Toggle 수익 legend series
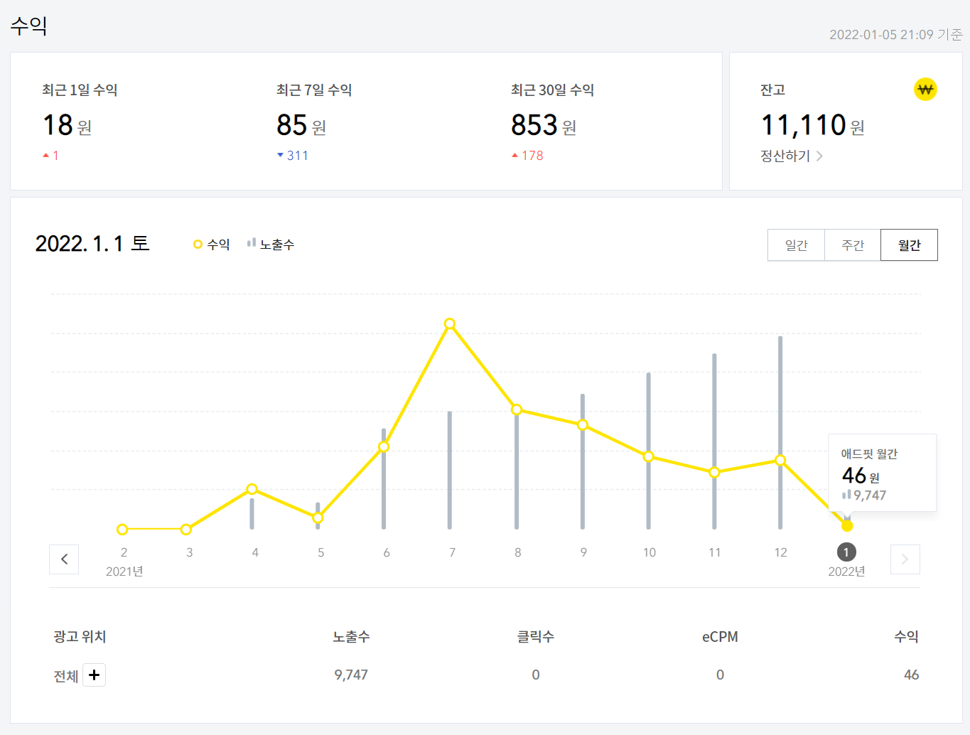Image resolution: width=970 pixels, height=735 pixels. (212, 245)
